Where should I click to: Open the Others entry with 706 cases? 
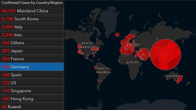pos(32,43)
